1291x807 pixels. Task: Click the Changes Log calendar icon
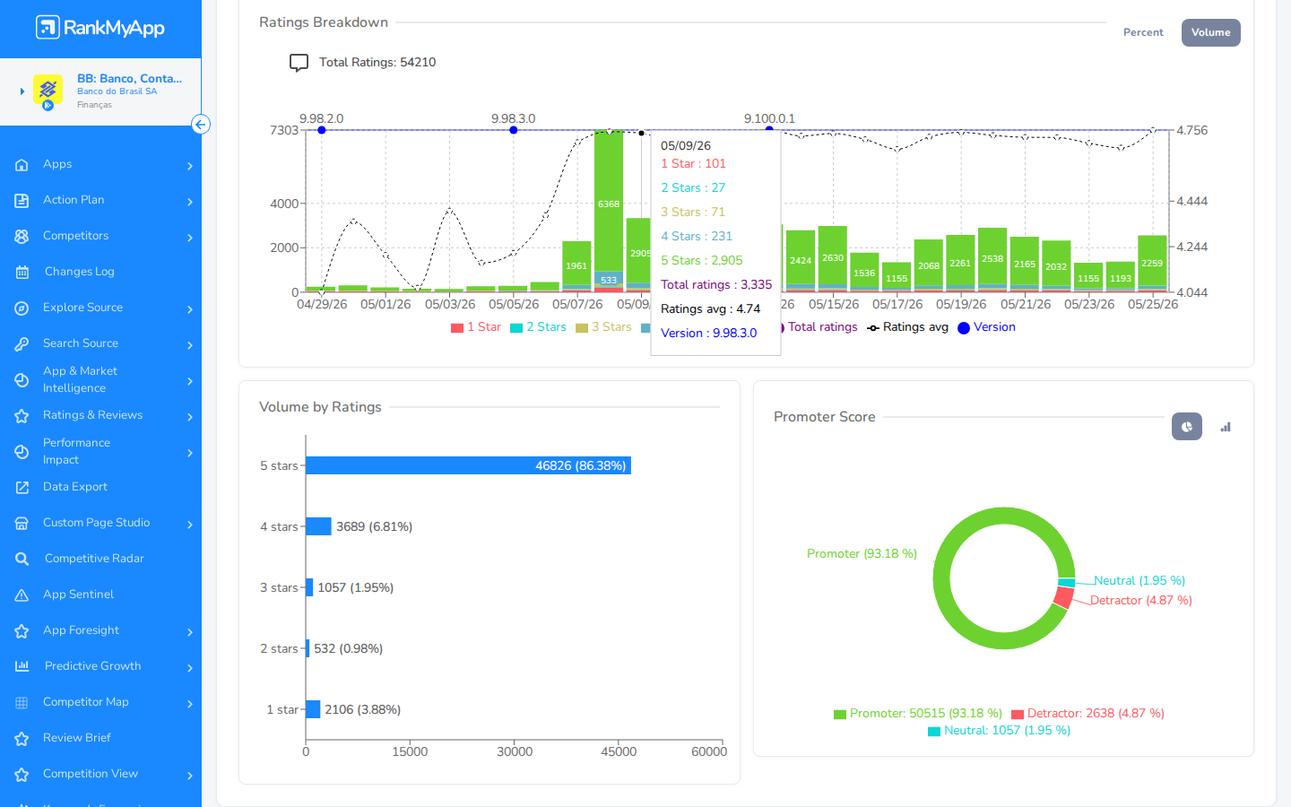pos(22,273)
